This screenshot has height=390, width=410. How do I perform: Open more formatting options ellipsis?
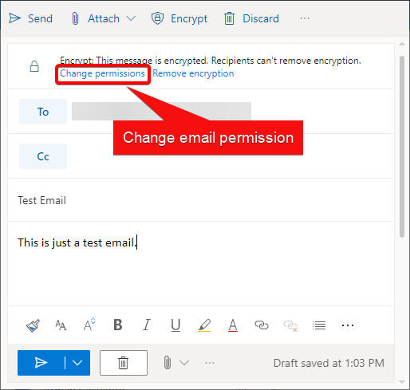click(348, 325)
